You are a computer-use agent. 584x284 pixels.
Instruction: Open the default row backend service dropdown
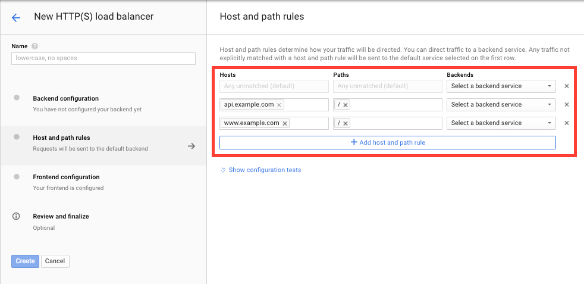[501, 86]
